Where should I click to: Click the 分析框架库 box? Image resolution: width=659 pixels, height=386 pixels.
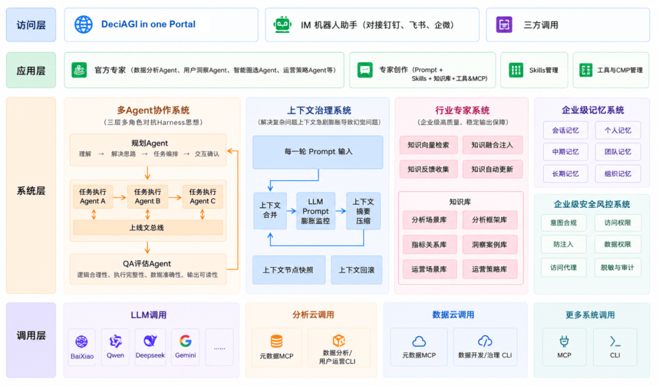tap(489, 220)
